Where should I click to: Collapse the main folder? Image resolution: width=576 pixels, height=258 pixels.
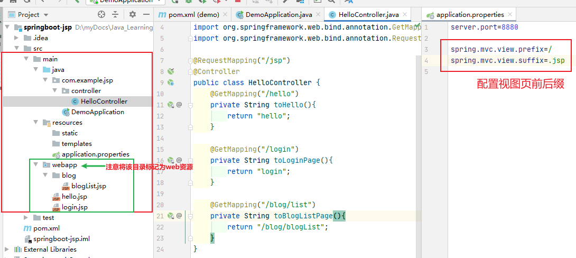tap(26, 59)
